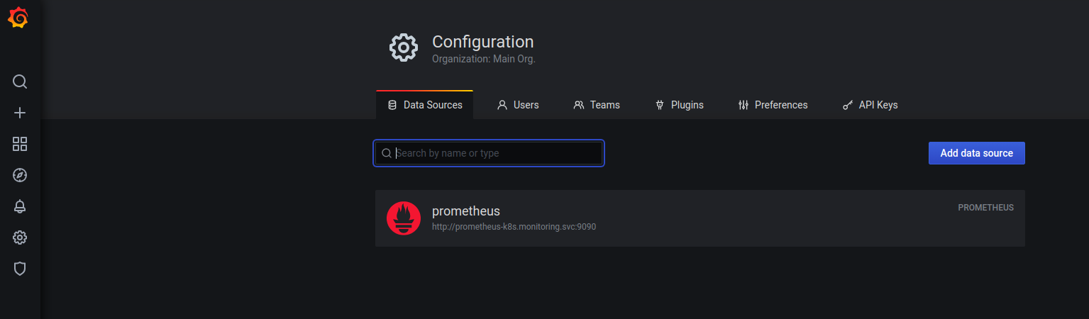Image resolution: width=1089 pixels, height=319 pixels.
Task: Click the Add data source button
Action: tap(976, 153)
